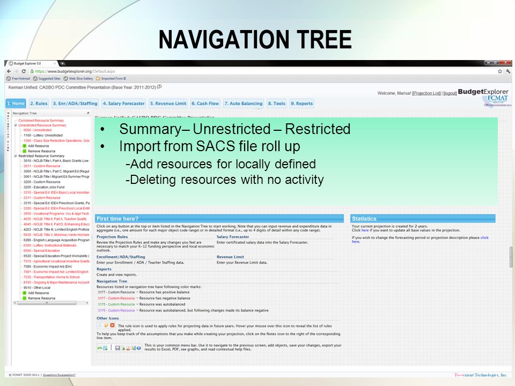Select 3010 - NCLB Title I Part A resource

click(x=56, y=160)
